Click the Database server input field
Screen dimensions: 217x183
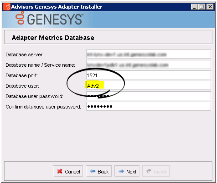[149, 54]
